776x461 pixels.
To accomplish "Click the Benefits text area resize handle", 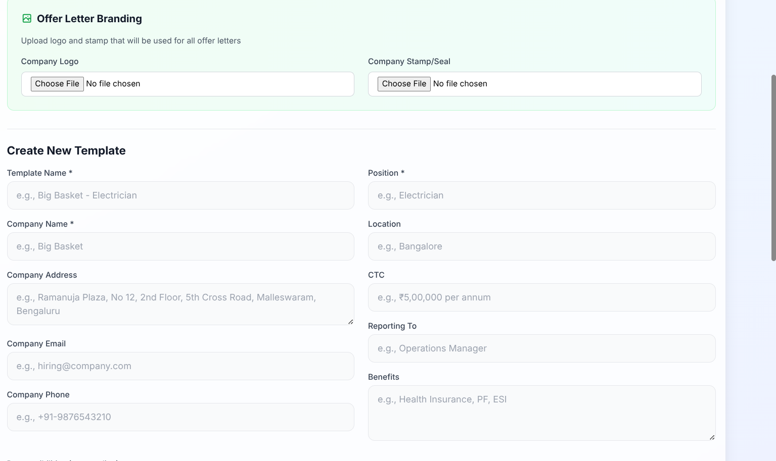I will point(712,437).
